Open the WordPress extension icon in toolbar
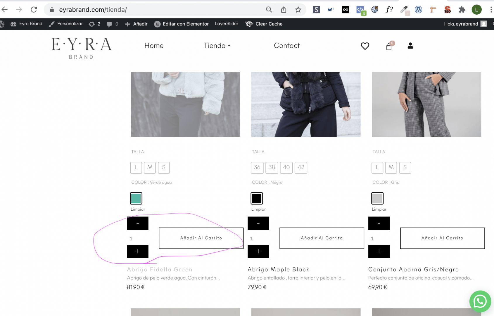Screen dimensions: 494x316 (418, 10)
